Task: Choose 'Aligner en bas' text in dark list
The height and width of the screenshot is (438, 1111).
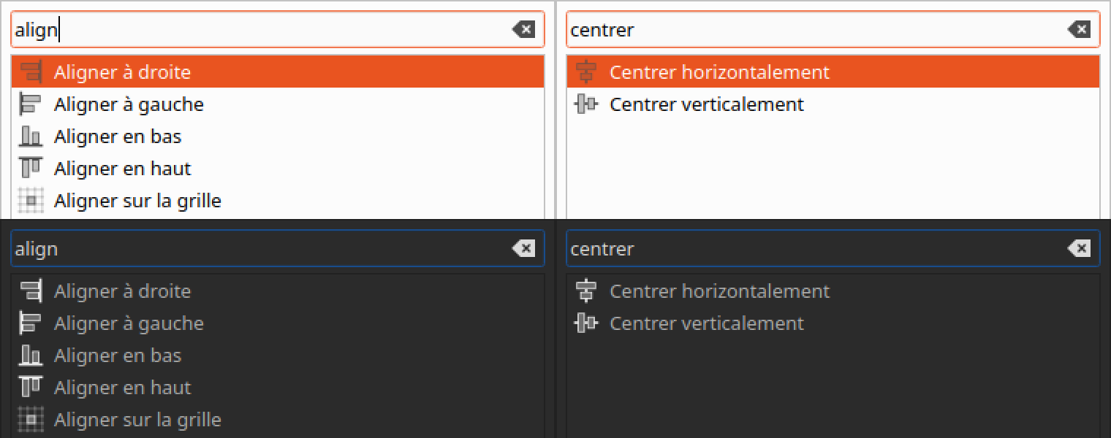Action: click(x=118, y=356)
